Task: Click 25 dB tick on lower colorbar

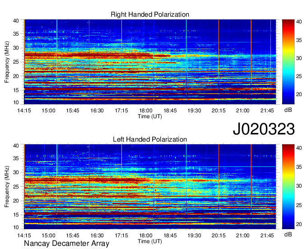Action: pos(299,205)
